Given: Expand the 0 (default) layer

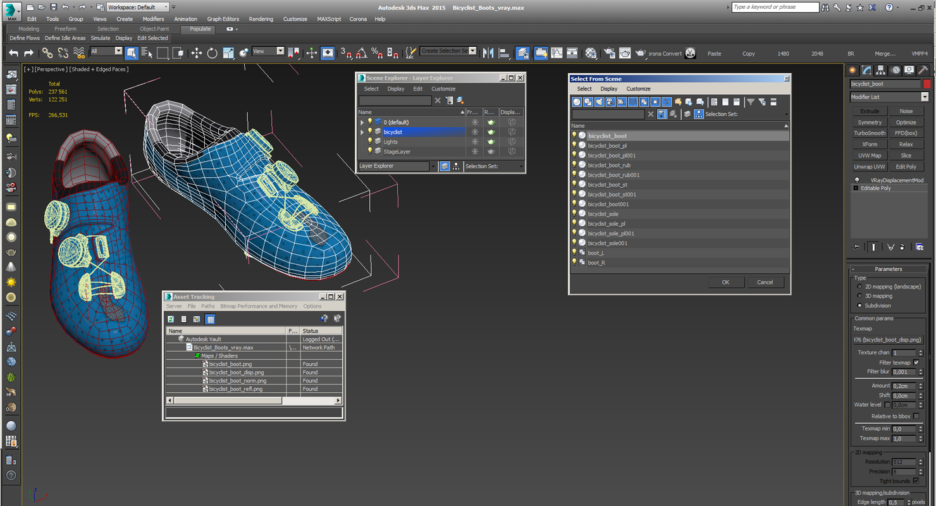Looking at the screenshot, I should (x=362, y=122).
